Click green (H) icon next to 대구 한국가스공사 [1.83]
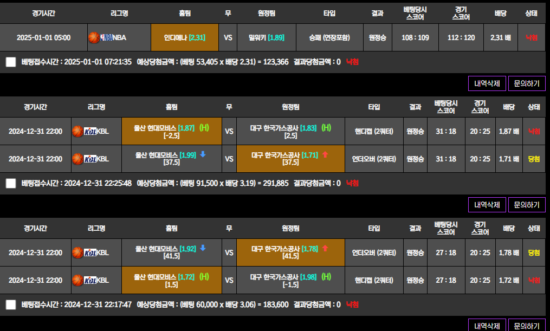Screen dimensions: 550x331 click(x=326, y=127)
